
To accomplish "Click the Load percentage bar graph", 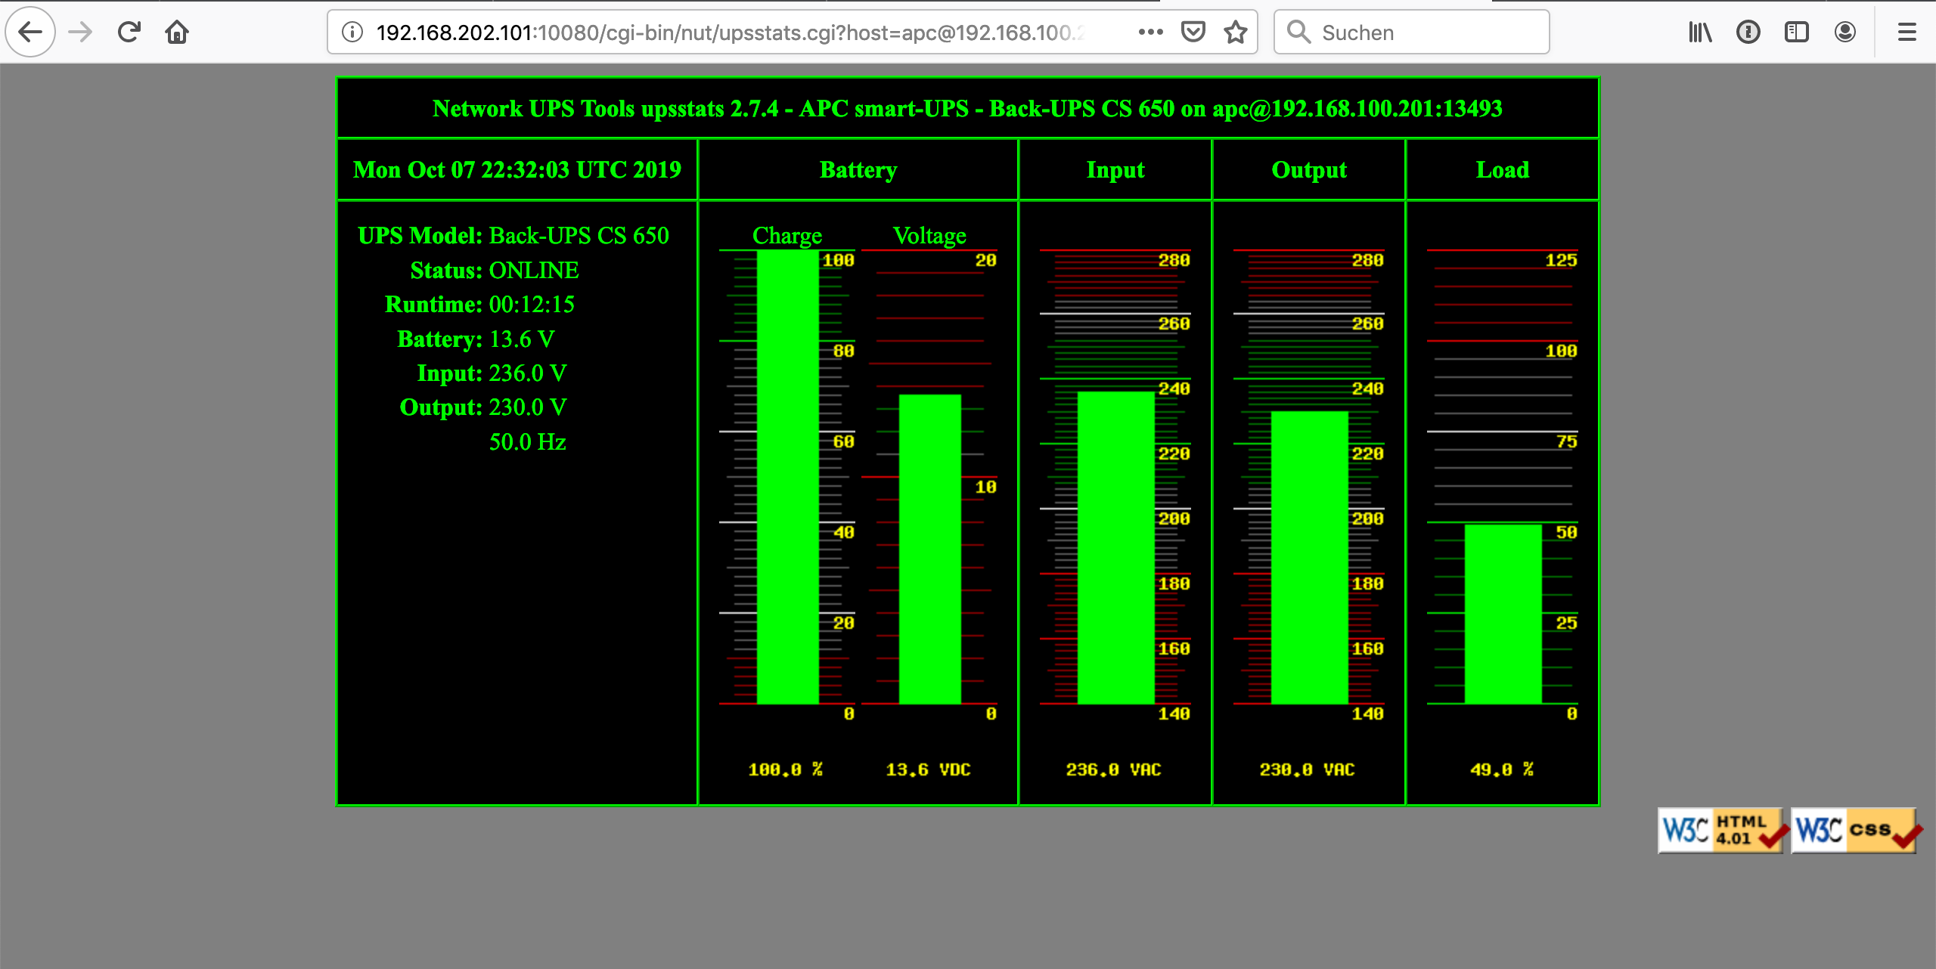I will [1503, 614].
